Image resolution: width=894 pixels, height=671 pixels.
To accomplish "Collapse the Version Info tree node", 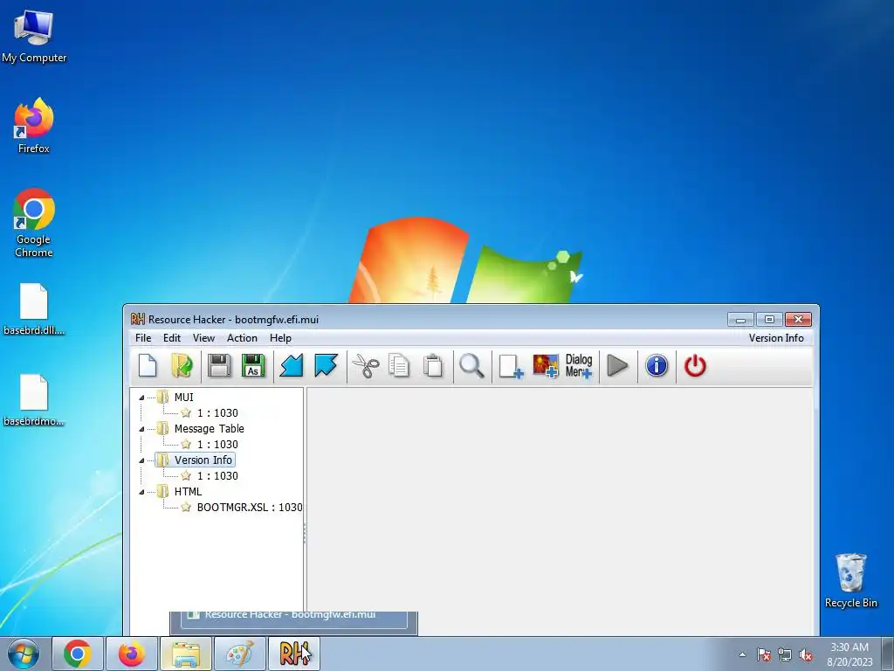I will (141, 460).
